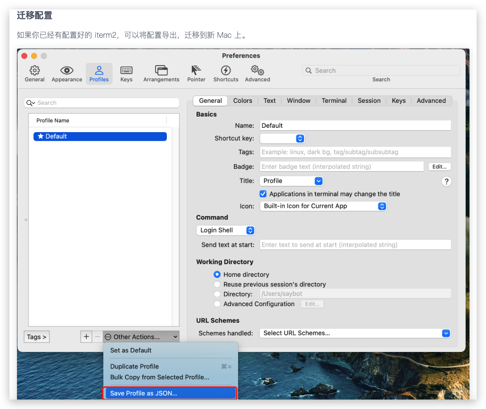486x409 pixels.
Task: Toggle Applications in terminal may change title
Action: point(263,194)
